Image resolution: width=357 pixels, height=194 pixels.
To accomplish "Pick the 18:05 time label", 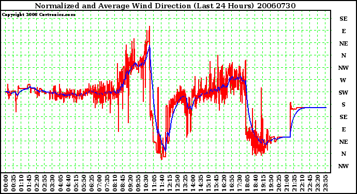I will [247, 183].
